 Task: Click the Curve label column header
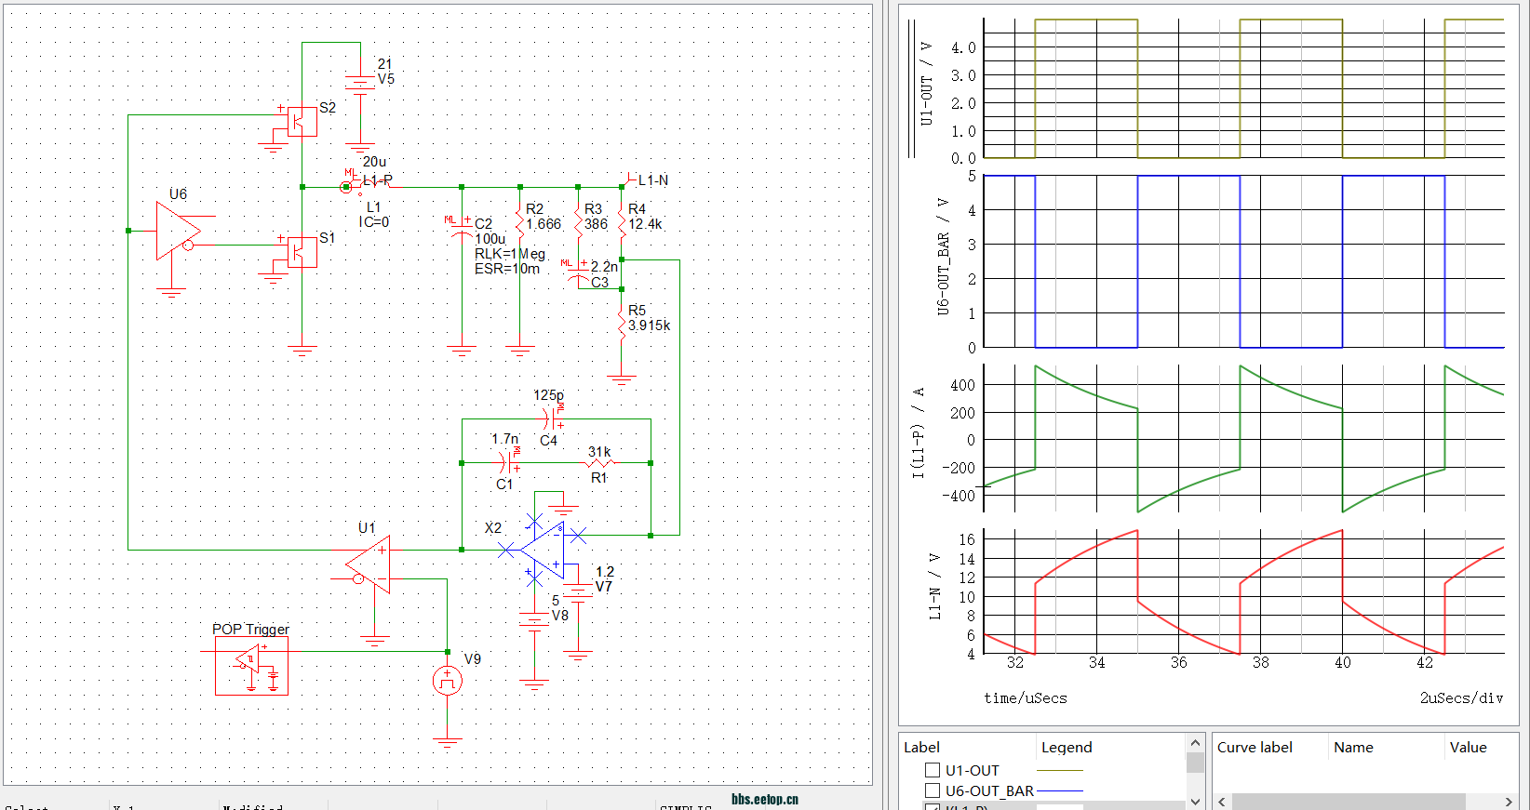1255,747
